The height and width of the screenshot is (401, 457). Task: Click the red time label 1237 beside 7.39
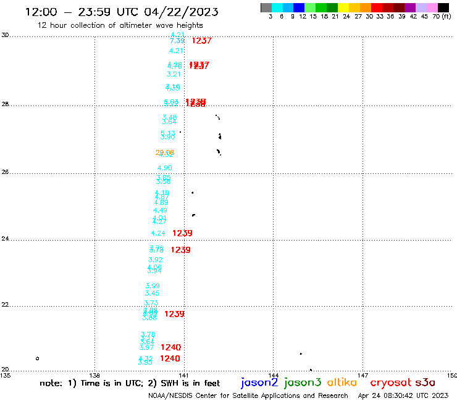[x=201, y=41]
